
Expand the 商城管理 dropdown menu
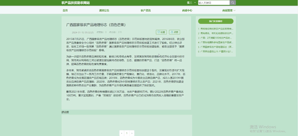(x=229, y=11)
